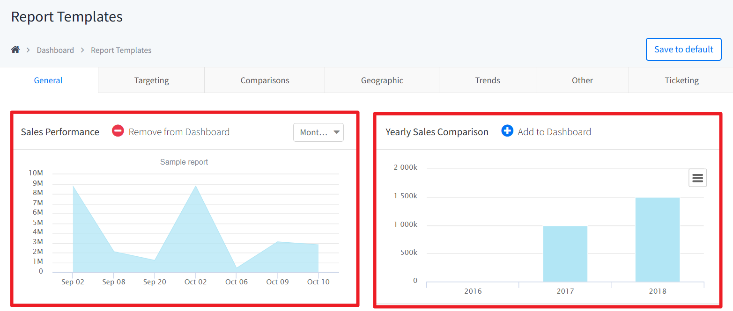Viewport: 733px width, 311px height.
Task: Click the 2017 bar in chart
Action: pos(565,253)
